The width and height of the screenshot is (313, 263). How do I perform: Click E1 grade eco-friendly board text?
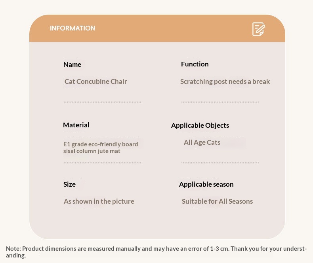tap(101, 144)
